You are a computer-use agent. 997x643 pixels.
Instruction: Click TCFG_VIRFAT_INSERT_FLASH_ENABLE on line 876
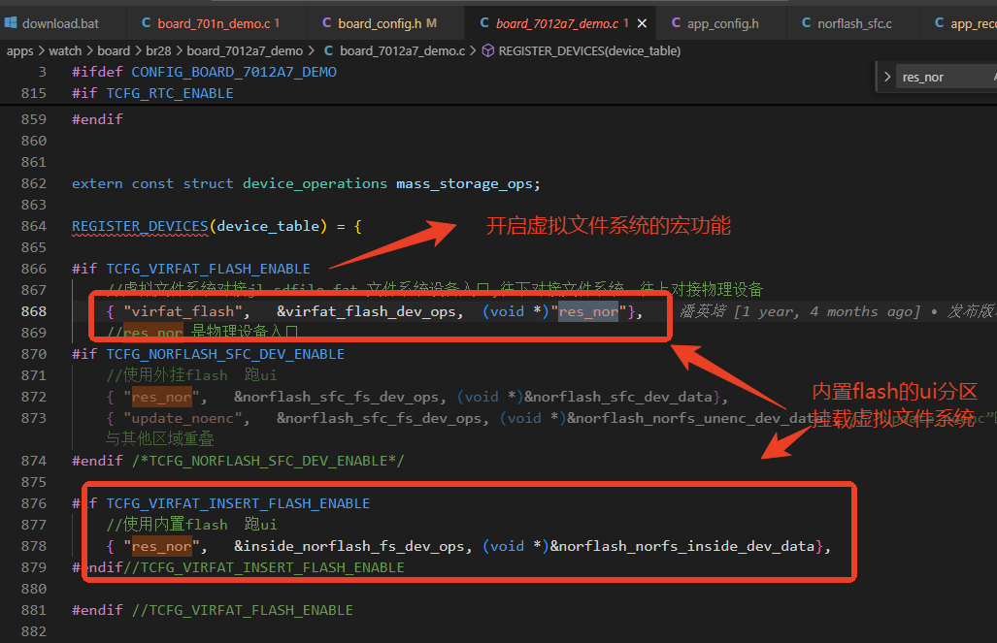point(238,503)
